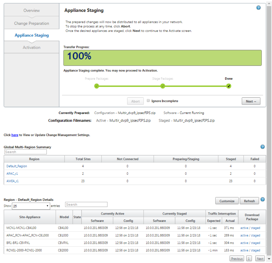Open help icon for Global Multi-Region Summary
The height and width of the screenshot is (263, 272).
263,147
